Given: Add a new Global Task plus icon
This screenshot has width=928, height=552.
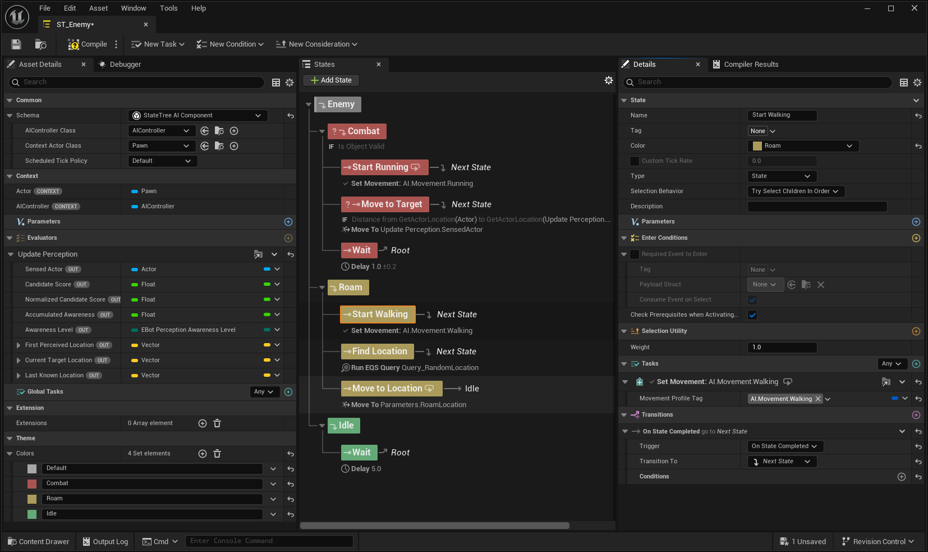Looking at the screenshot, I should pyautogui.click(x=288, y=392).
